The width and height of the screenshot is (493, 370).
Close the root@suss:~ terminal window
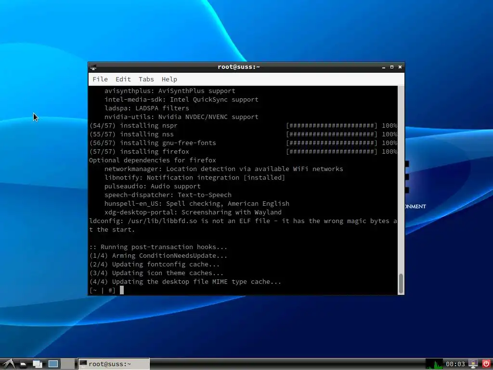(400, 67)
